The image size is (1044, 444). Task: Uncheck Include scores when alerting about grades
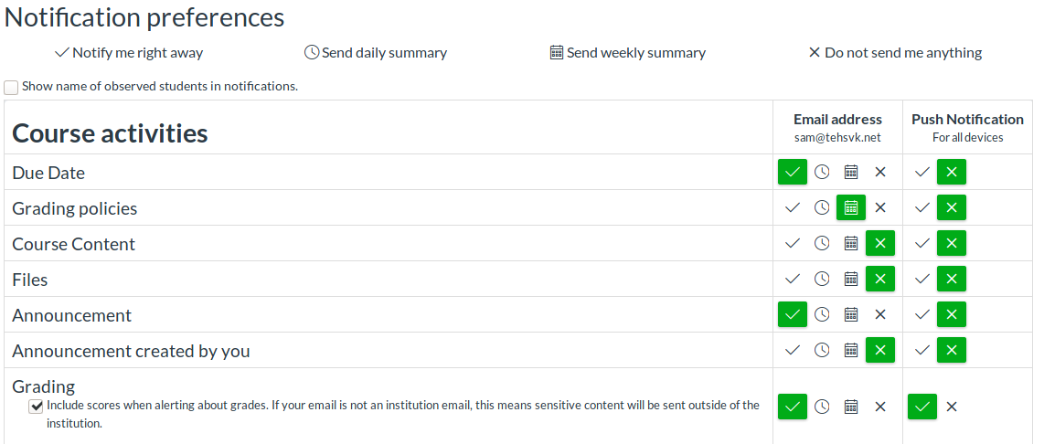pos(37,407)
